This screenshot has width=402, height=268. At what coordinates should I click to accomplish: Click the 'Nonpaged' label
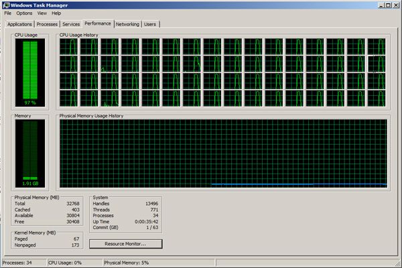click(25, 245)
